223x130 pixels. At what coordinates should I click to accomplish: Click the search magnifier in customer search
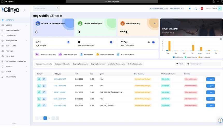coord(58,8)
